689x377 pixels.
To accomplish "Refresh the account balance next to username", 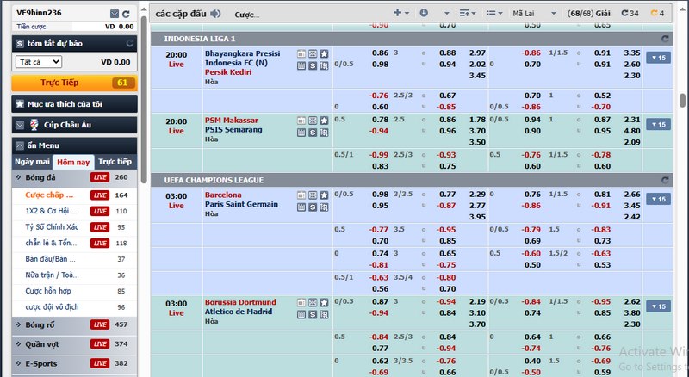I will tap(127, 14).
